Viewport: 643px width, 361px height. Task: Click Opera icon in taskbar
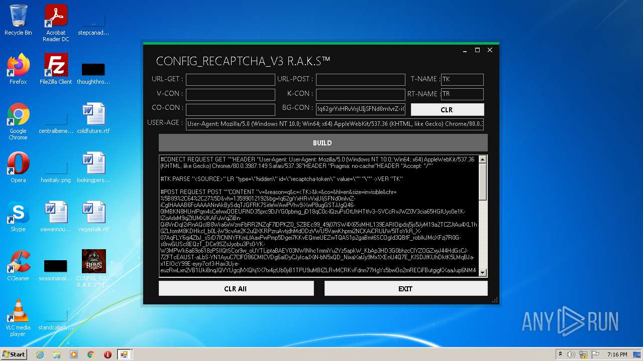[108, 354]
